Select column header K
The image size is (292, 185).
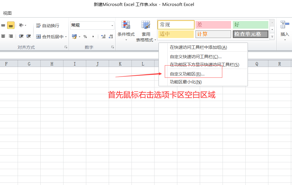pyautogui.click(x=120, y=64)
